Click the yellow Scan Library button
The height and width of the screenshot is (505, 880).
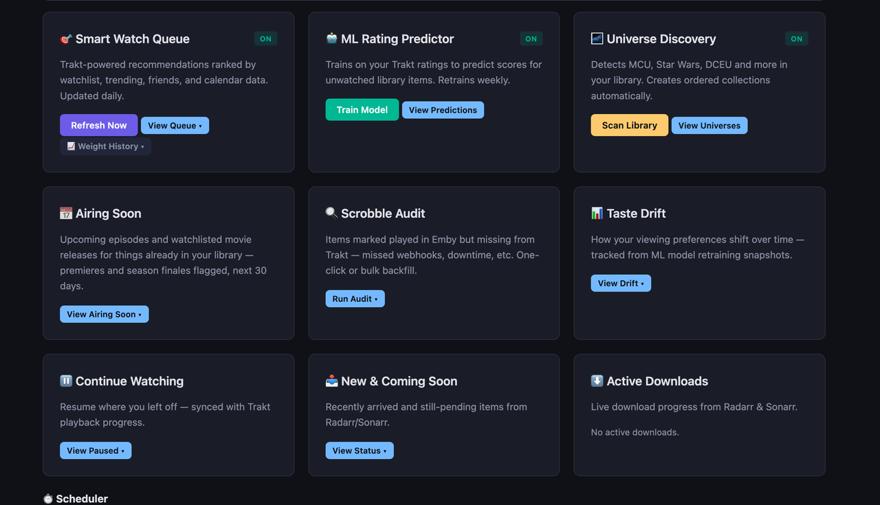click(629, 125)
